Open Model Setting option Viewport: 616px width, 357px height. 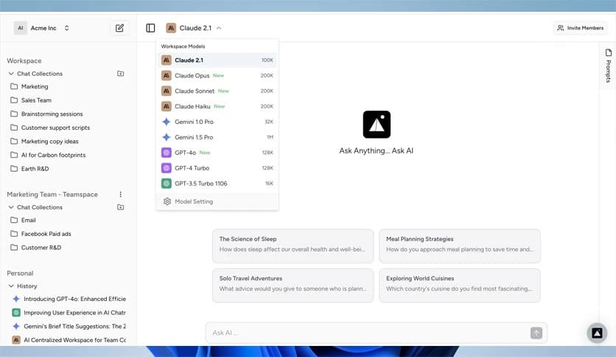click(217, 201)
